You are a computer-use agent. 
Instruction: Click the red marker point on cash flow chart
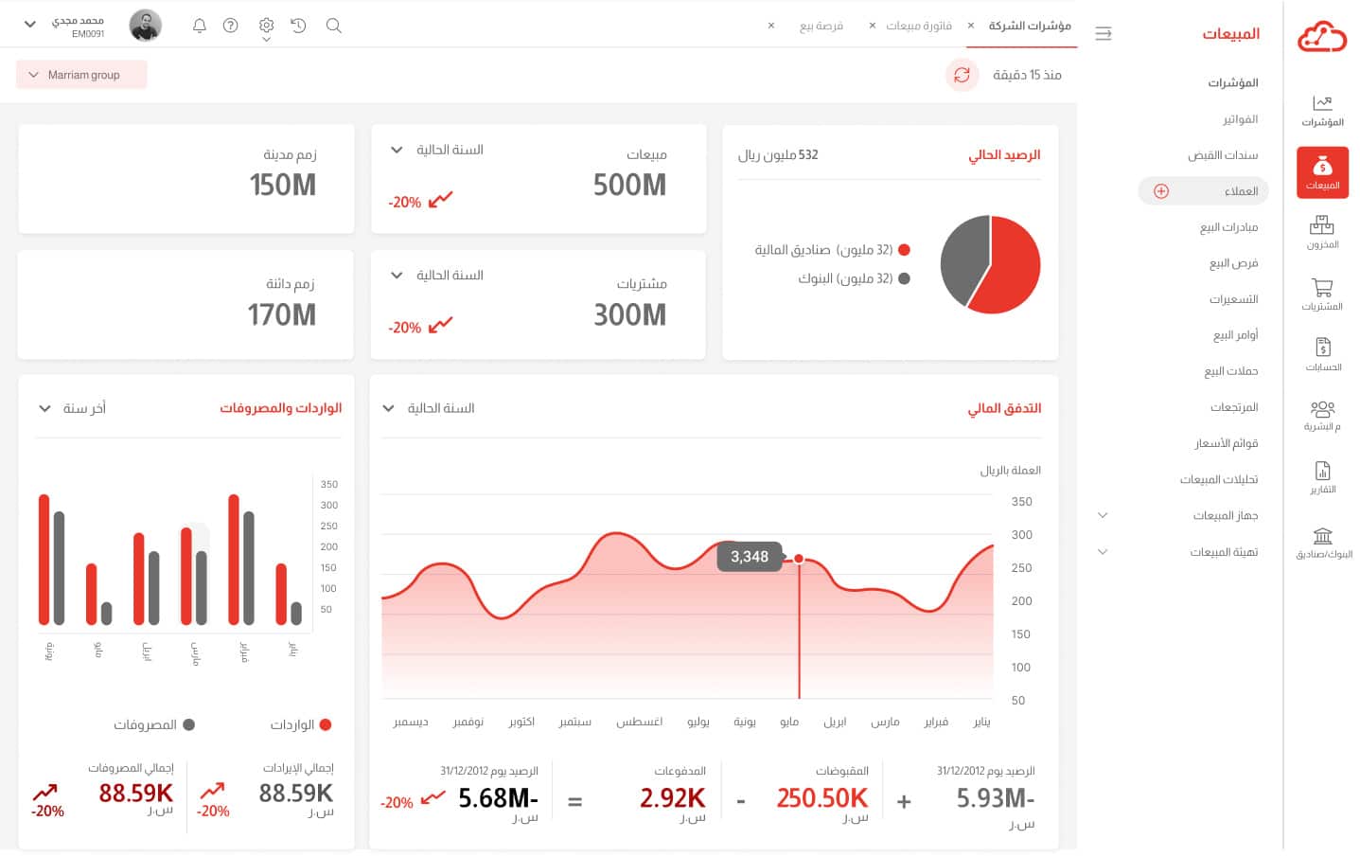tap(799, 559)
